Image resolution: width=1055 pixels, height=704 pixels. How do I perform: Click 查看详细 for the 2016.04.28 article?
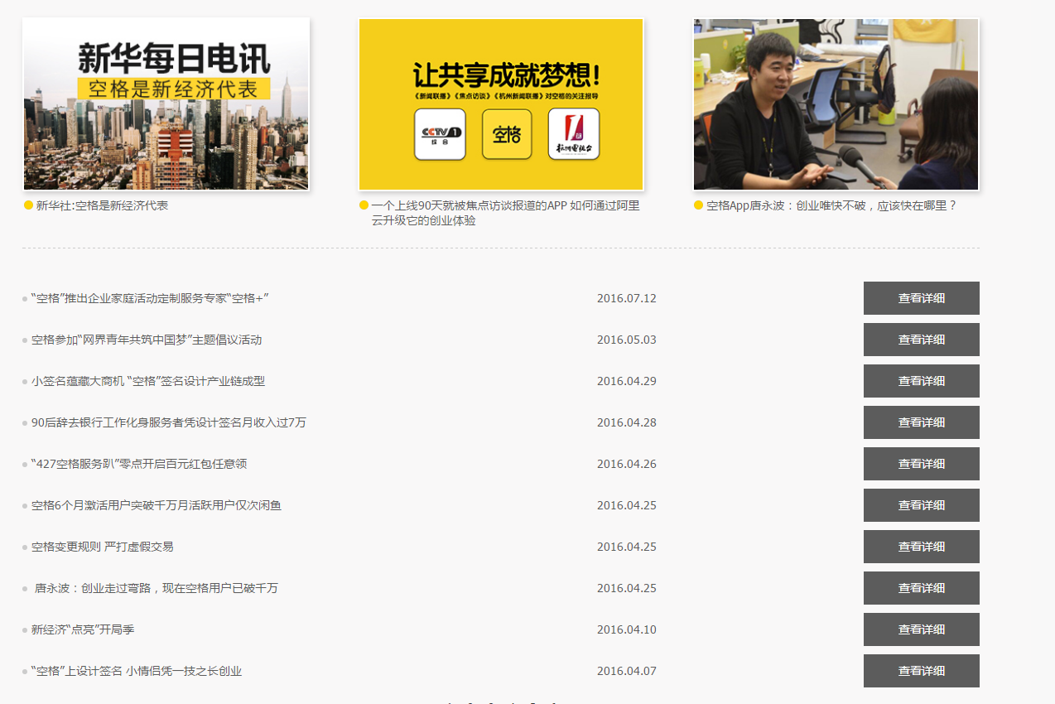pyautogui.click(x=922, y=422)
